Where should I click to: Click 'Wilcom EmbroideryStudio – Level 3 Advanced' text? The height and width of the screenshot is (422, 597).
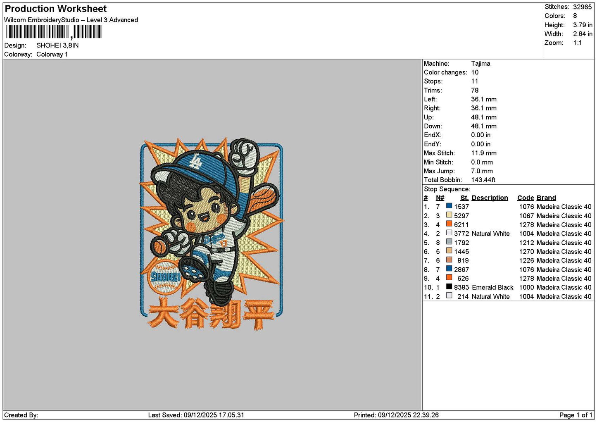[x=71, y=20]
